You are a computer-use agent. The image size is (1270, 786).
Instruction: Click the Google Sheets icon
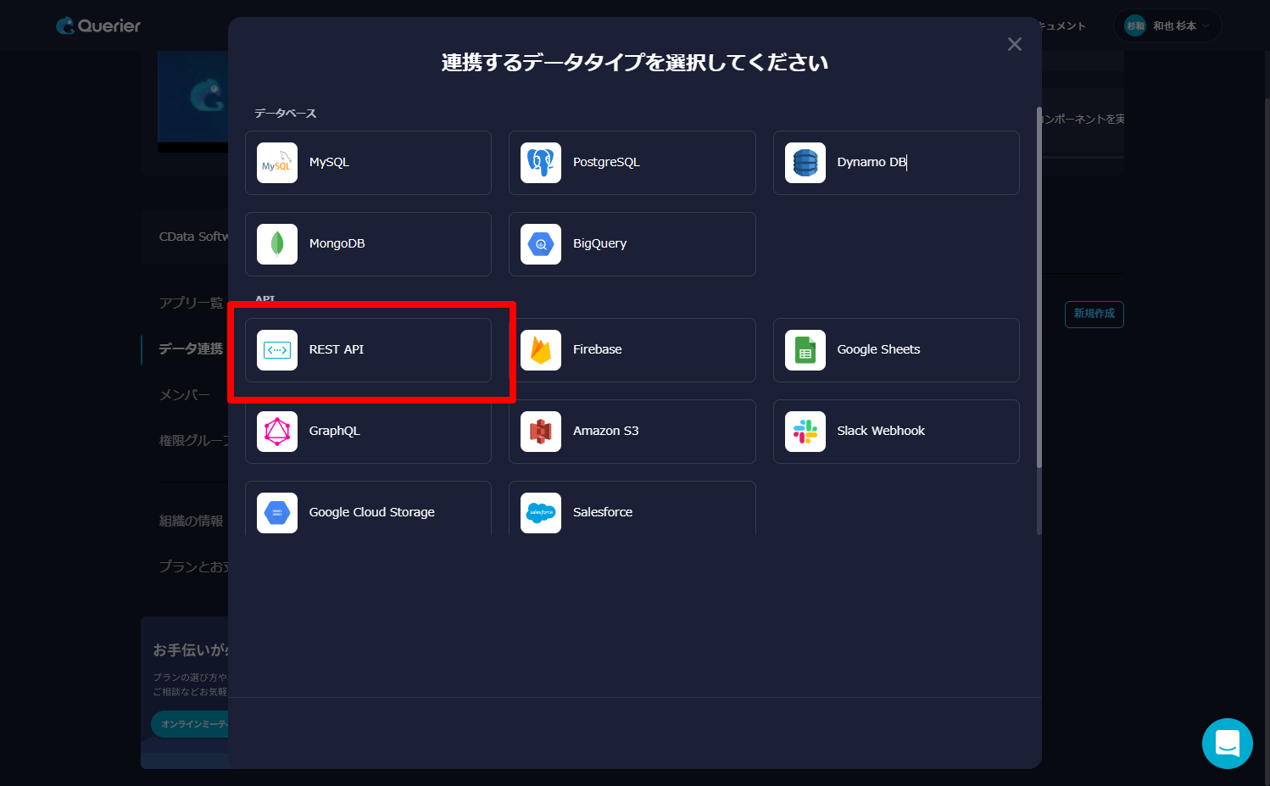click(805, 350)
